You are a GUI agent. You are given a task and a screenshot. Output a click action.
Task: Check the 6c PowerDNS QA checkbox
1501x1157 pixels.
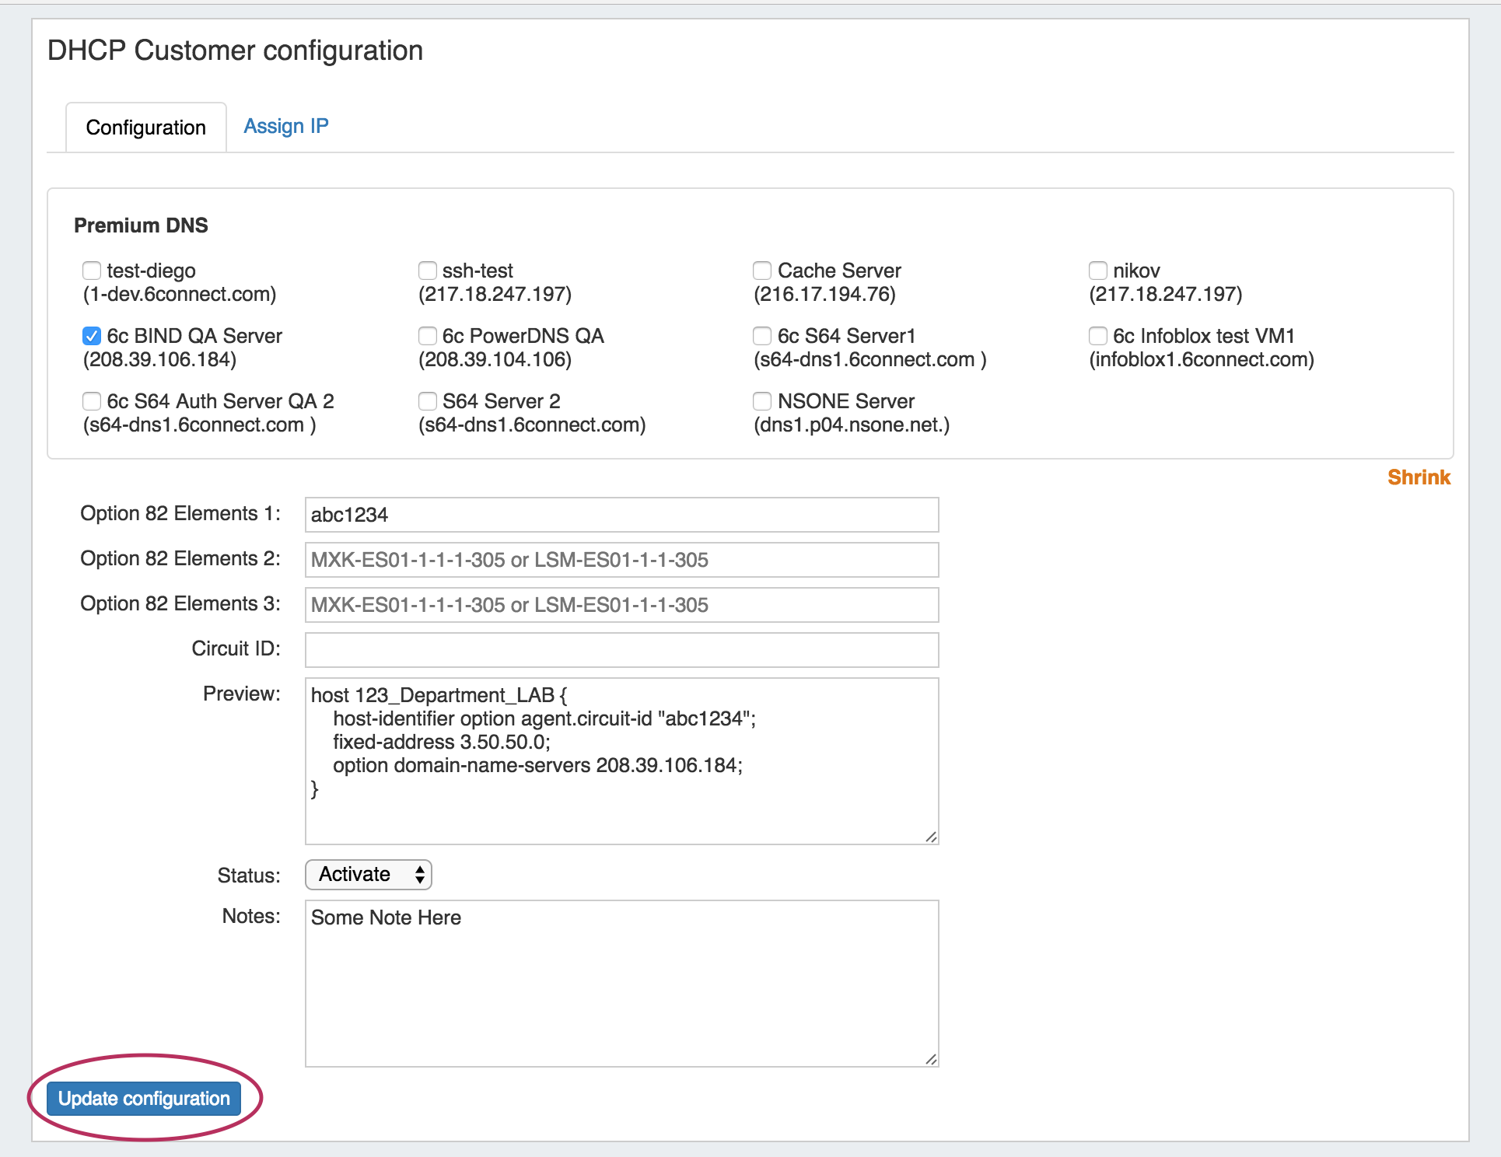[427, 336]
